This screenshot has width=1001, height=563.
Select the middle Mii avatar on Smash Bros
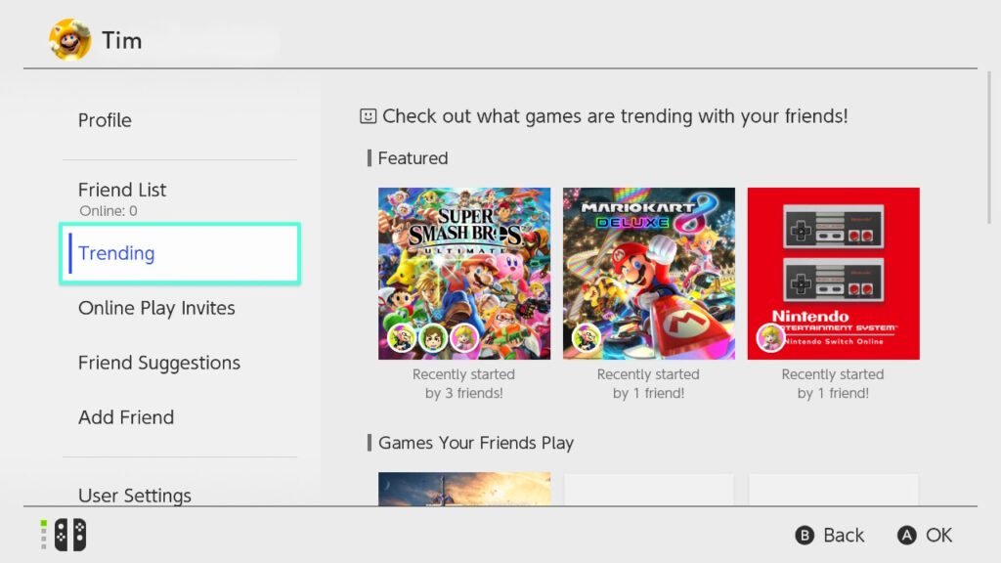[433, 337]
